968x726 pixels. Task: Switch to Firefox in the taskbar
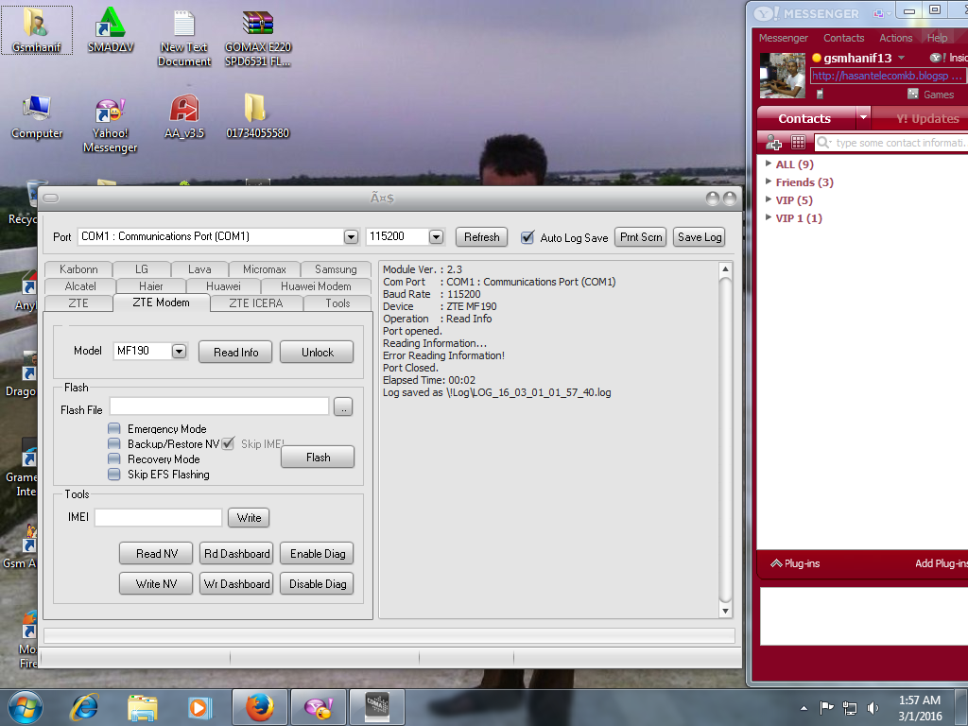click(259, 707)
